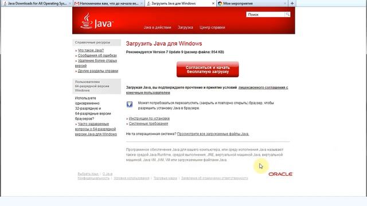
Task: Click Пользователям 64-разрядной версии Windows header
Action: tap(97, 86)
